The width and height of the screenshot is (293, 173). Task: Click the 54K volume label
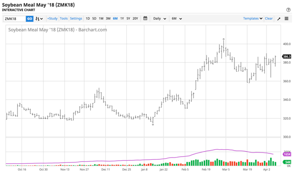tap(288, 162)
